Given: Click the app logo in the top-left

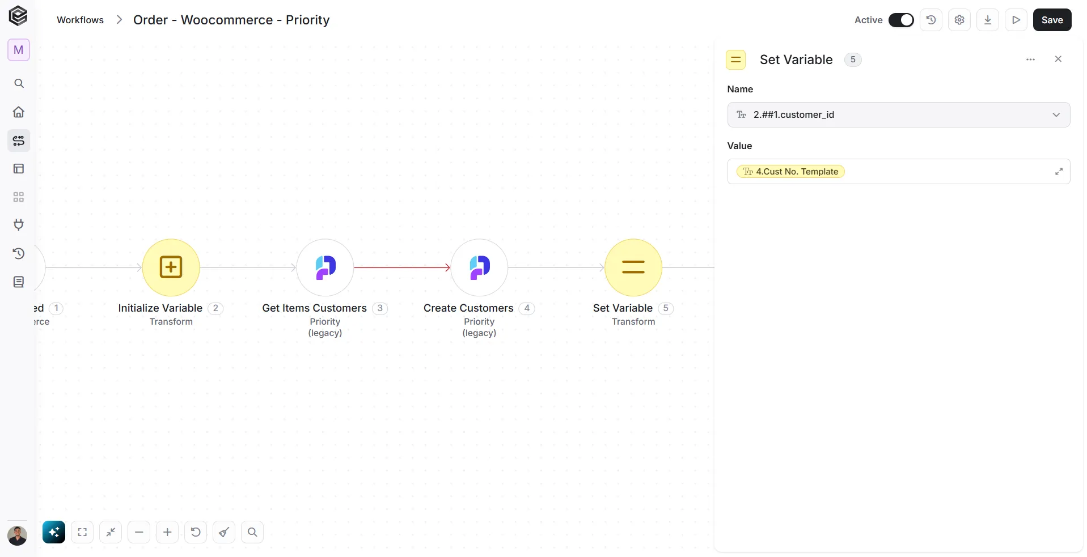Looking at the screenshot, I should coord(18,16).
